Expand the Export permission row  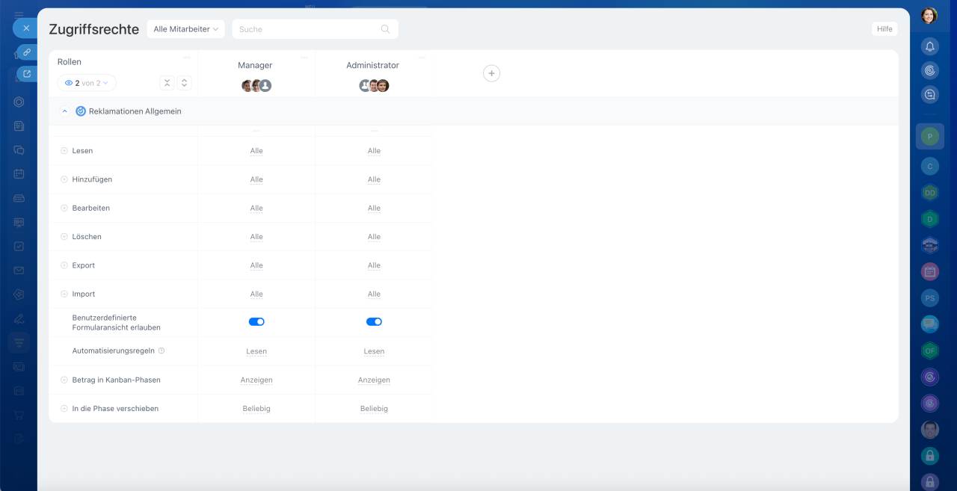(64, 265)
